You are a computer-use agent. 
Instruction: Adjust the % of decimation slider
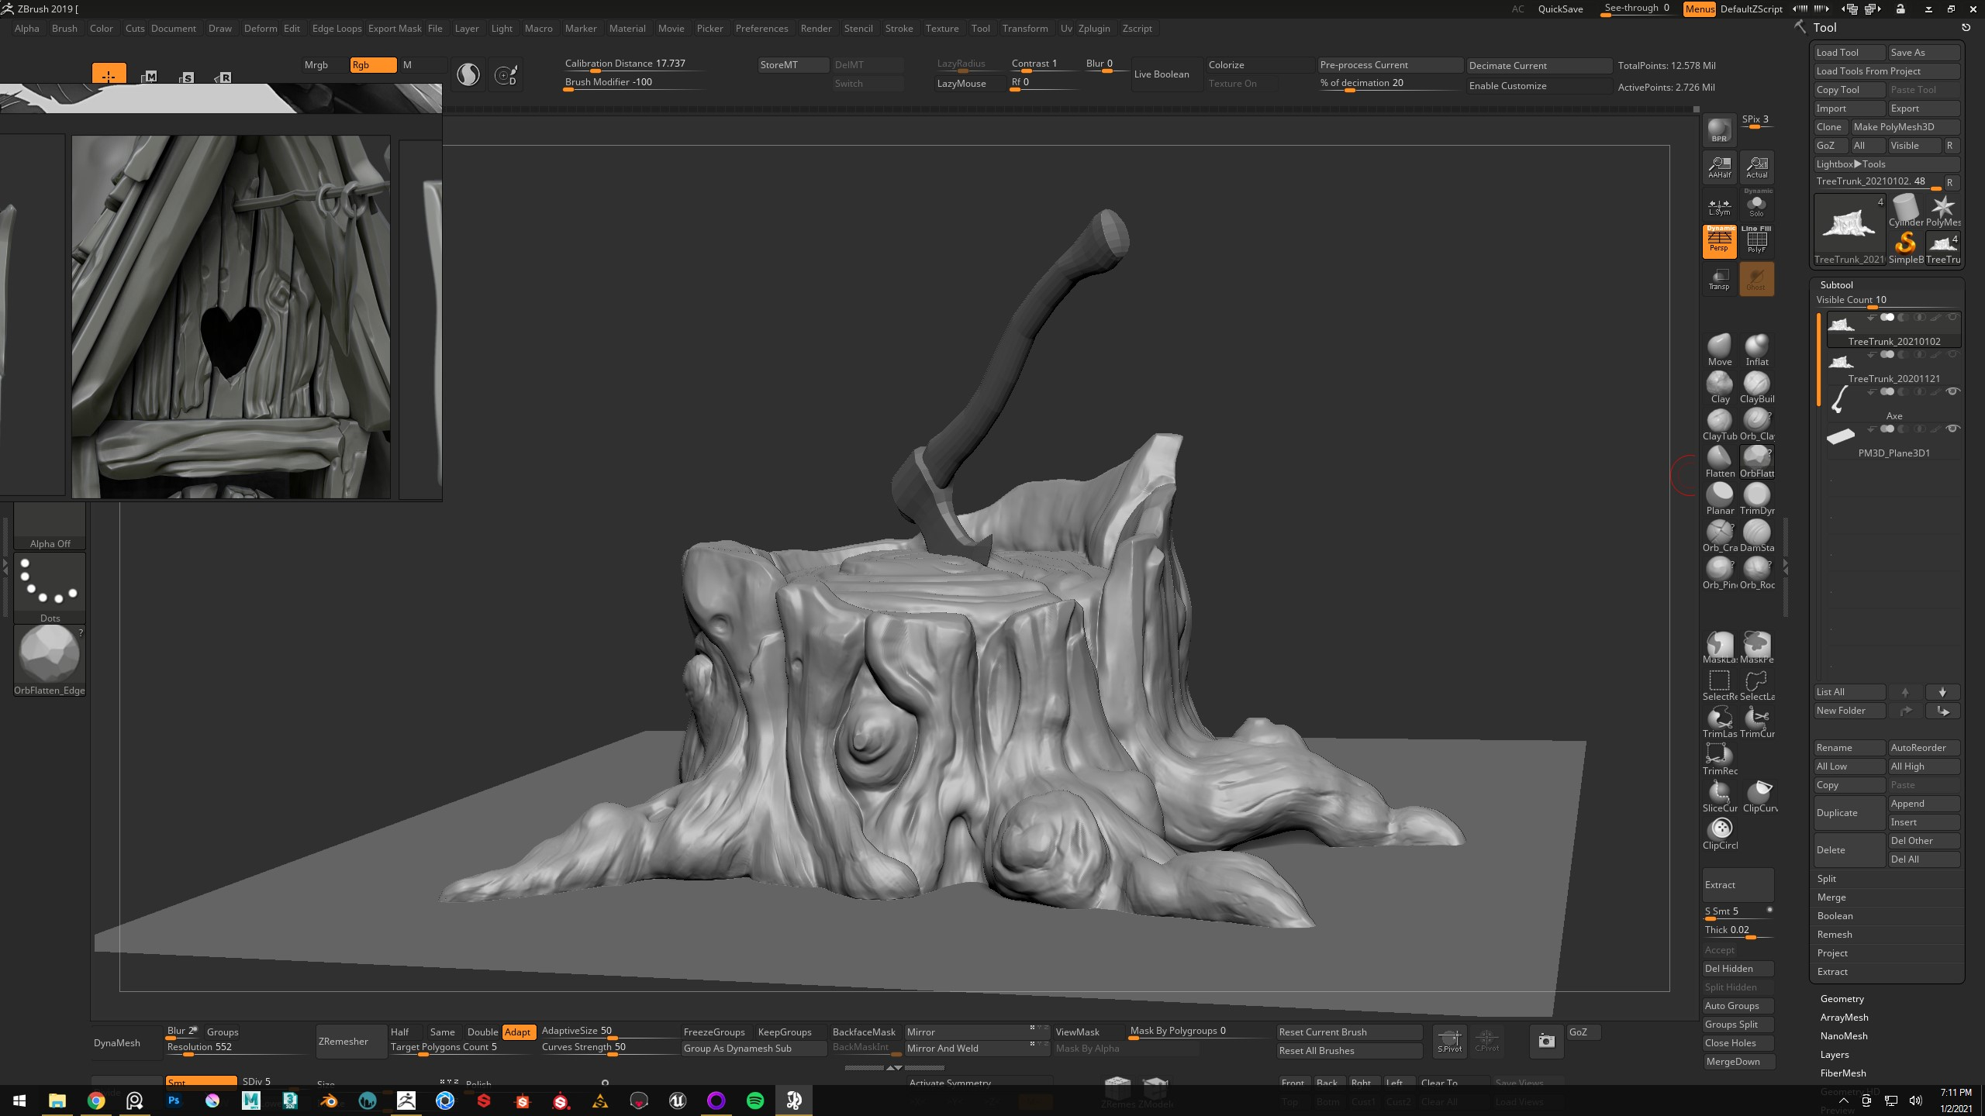coord(1389,83)
